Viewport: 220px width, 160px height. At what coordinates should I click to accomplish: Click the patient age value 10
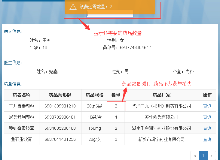point(45,48)
